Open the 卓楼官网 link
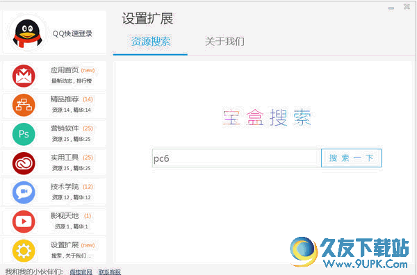This screenshot has height=275, width=417. pyautogui.click(x=81, y=272)
